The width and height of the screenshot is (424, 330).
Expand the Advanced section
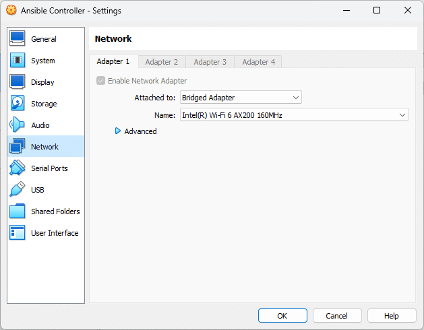pyautogui.click(x=119, y=131)
